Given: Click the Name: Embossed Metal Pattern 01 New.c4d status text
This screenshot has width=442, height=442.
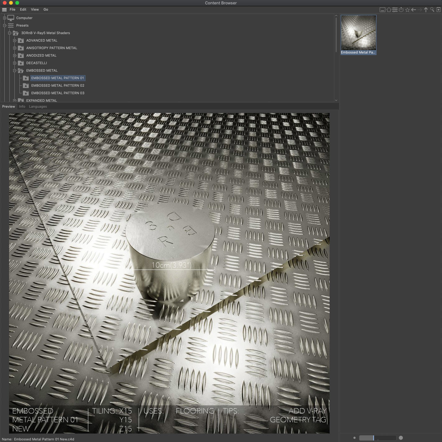Looking at the screenshot, I should pyautogui.click(x=38, y=439).
